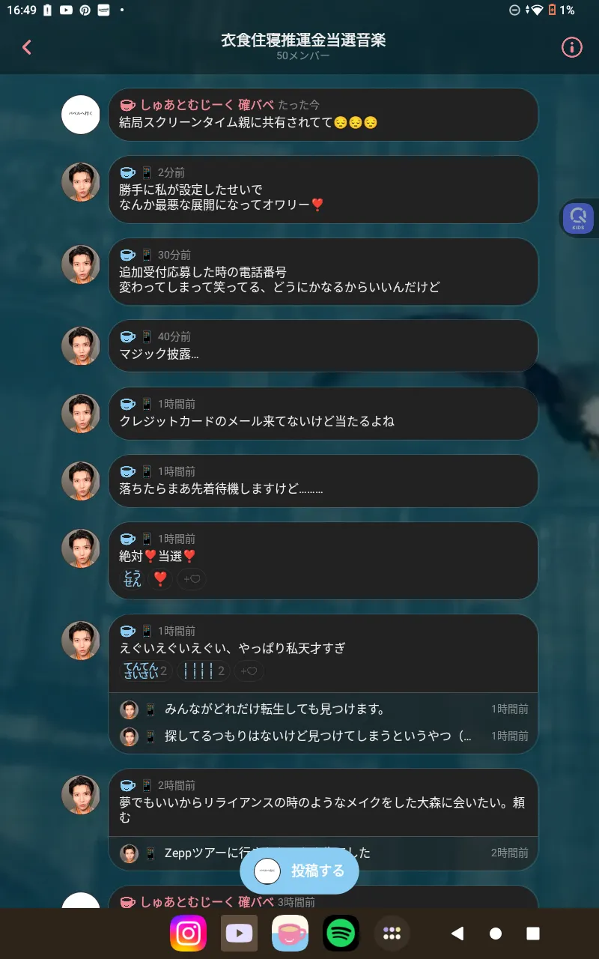599x959 pixels.
Task: Go back with the pink chevron
Action: click(x=27, y=47)
